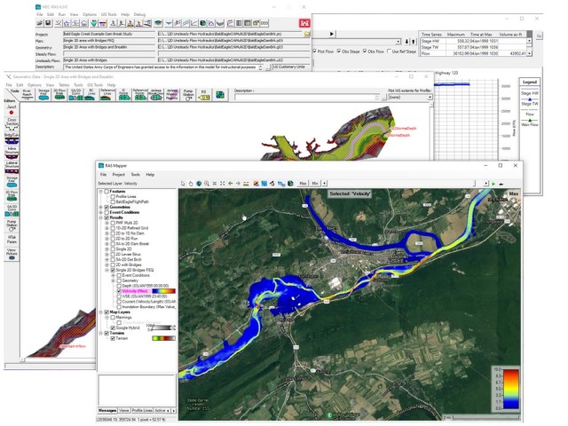The width and height of the screenshot is (568, 426).
Task: Go to previous view arrow in RAS Mapper
Action: [231, 184]
